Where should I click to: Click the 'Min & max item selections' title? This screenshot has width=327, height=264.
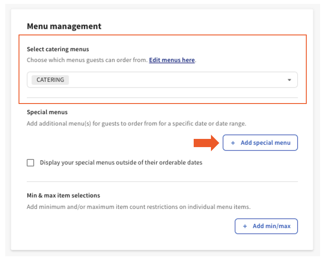63,195
